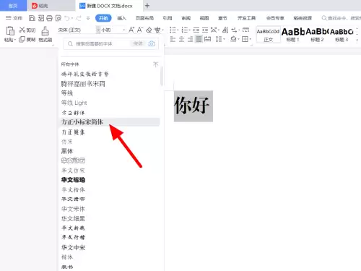Switch to the 插入 ribbon tab

point(121,18)
